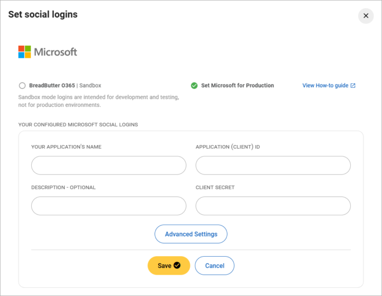The width and height of the screenshot is (382, 296).
Task: Save the Microsoft social login configuration
Action: [x=164, y=265]
